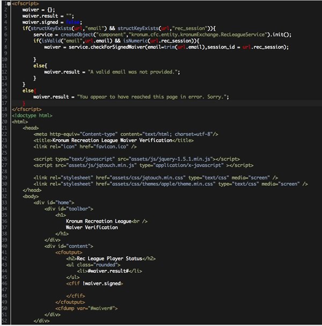Select the blue highlighted "false" value
Image resolution: width=322 pixels, height=326 pixels.
73,22
